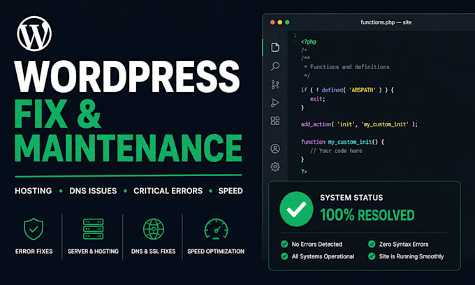Click the green maximize dot of editor window
This screenshot has width=475, height=285.
pyautogui.click(x=287, y=22)
